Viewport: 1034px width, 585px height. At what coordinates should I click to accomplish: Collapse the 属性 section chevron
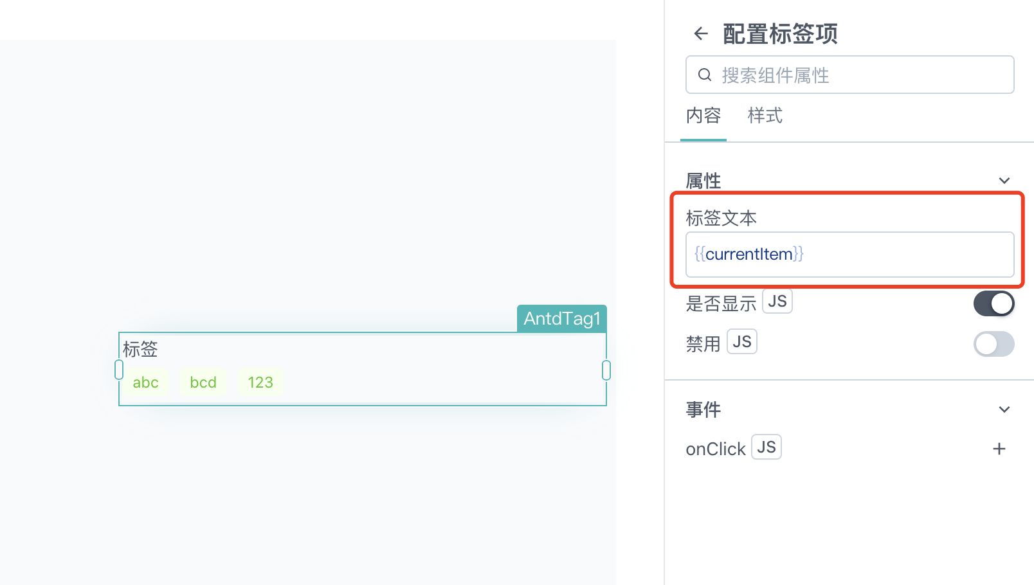coord(1004,181)
